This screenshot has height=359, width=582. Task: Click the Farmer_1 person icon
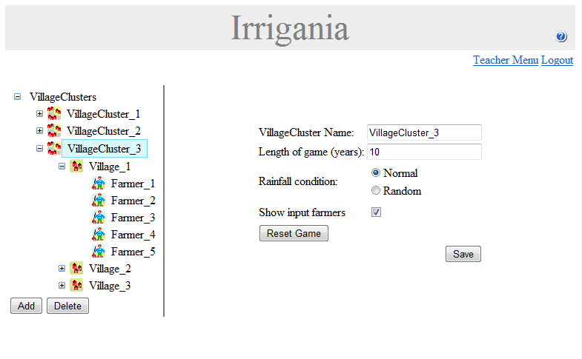tap(99, 184)
